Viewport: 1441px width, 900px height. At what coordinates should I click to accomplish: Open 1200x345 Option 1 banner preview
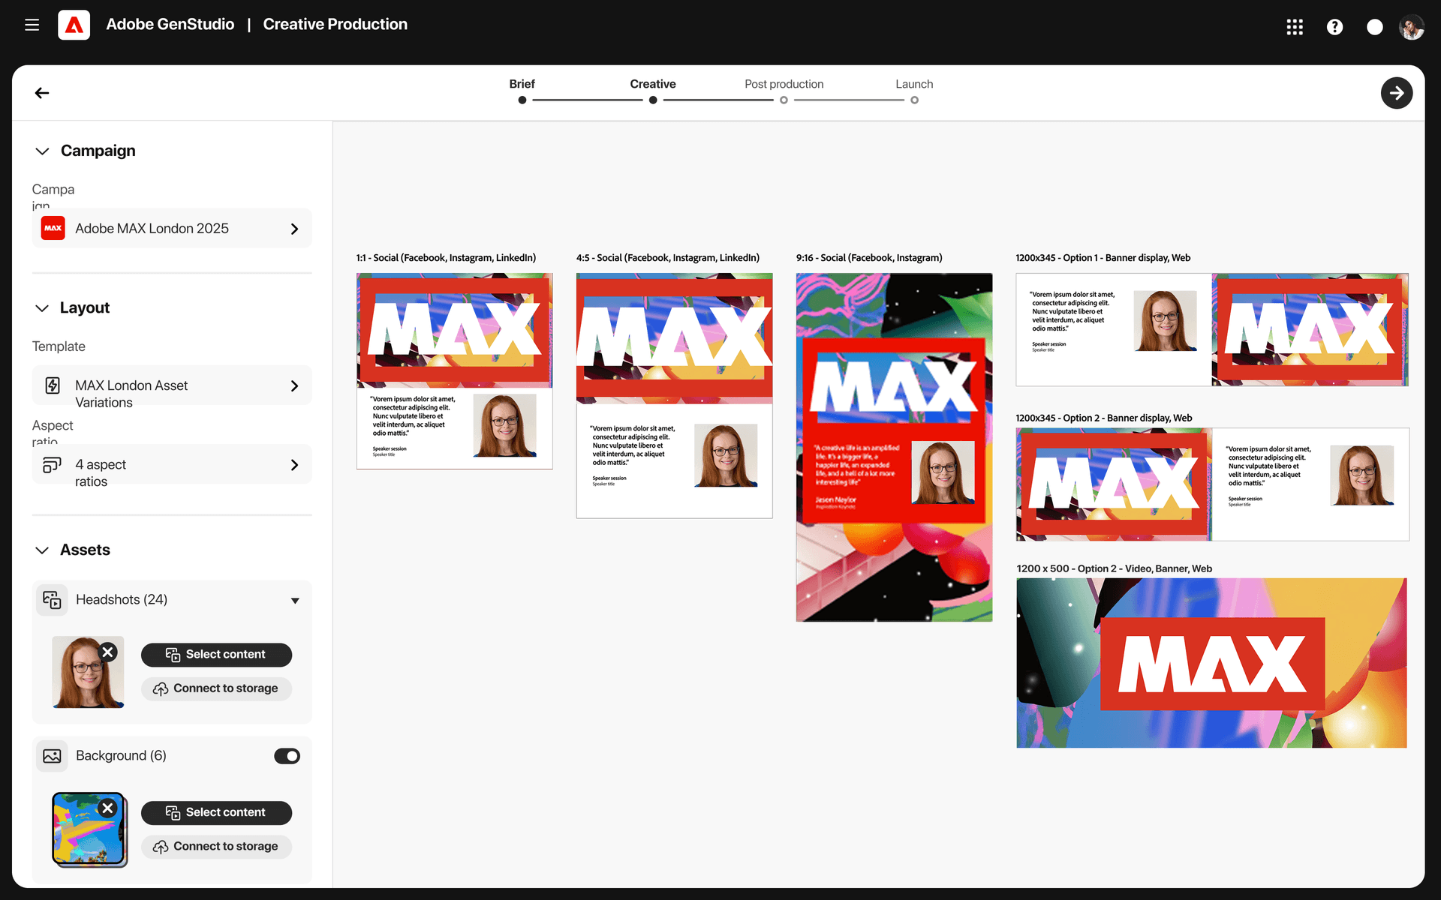[x=1212, y=329]
